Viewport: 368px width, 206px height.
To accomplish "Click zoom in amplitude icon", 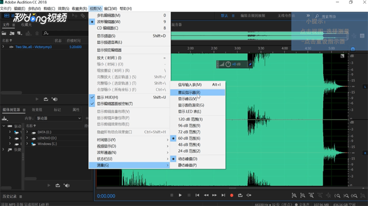I will click(x=294, y=195).
